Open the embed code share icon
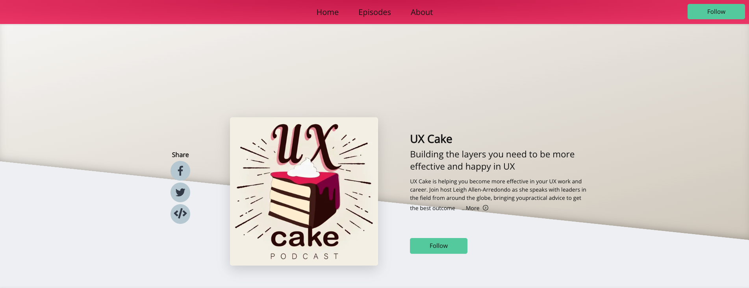The width and height of the screenshot is (749, 288). click(180, 214)
